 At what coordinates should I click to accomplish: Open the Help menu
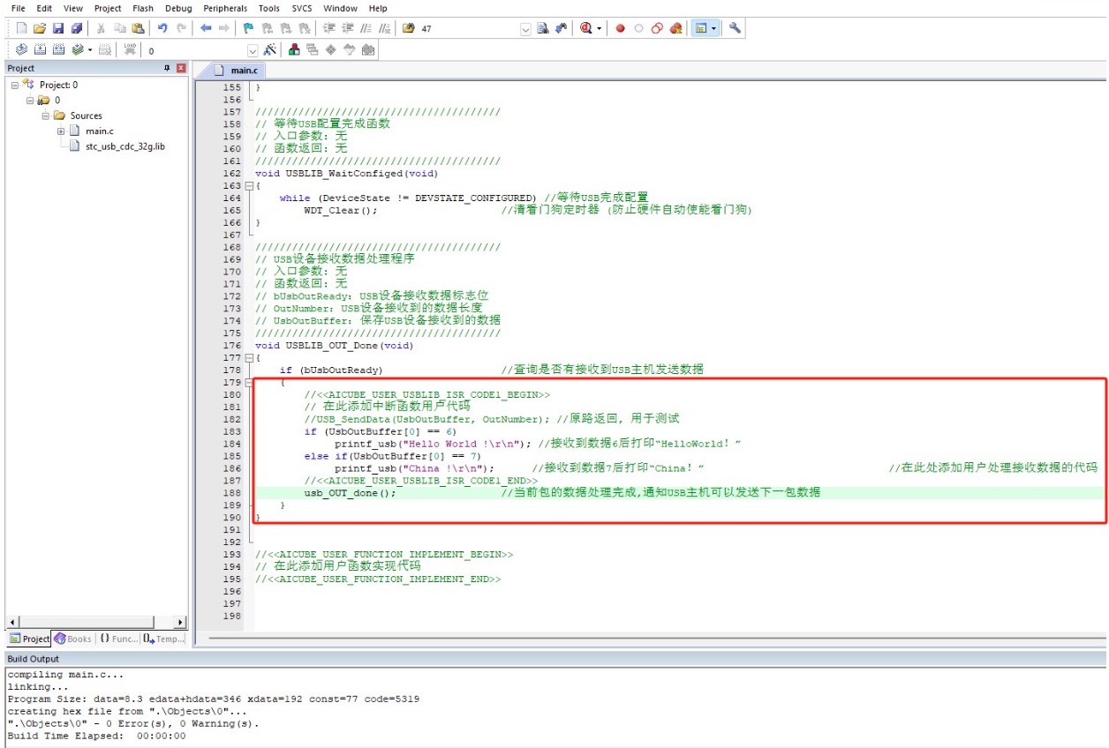coord(378,8)
